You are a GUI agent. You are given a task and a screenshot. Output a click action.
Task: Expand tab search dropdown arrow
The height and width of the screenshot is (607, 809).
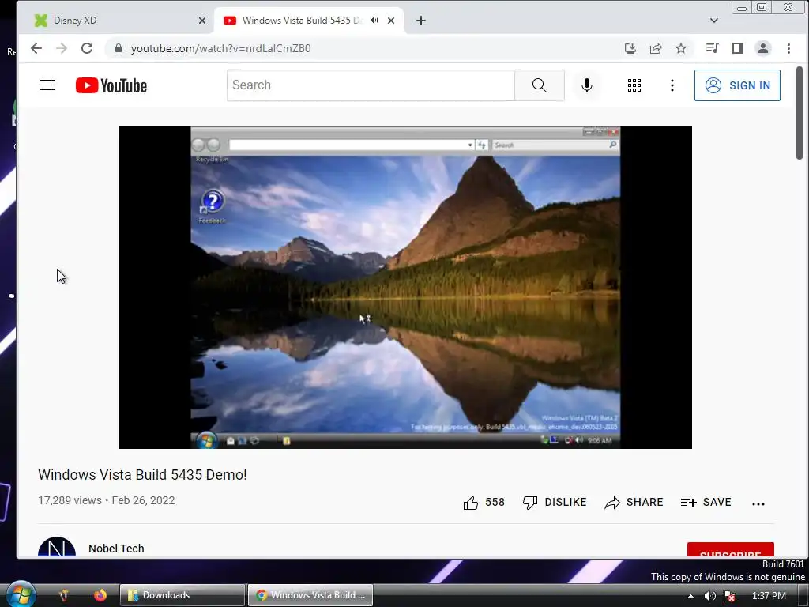tap(714, 21)
